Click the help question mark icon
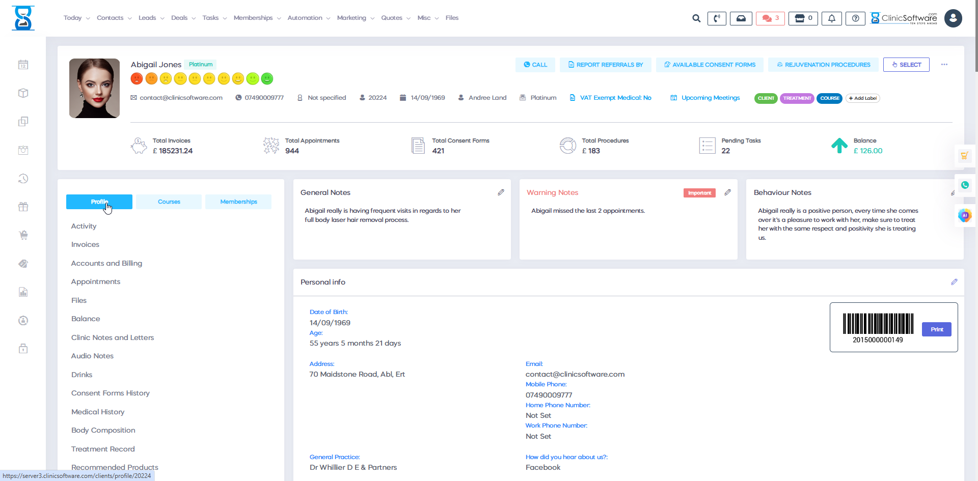Screen dimensions: 978x481 coord(855,18)
